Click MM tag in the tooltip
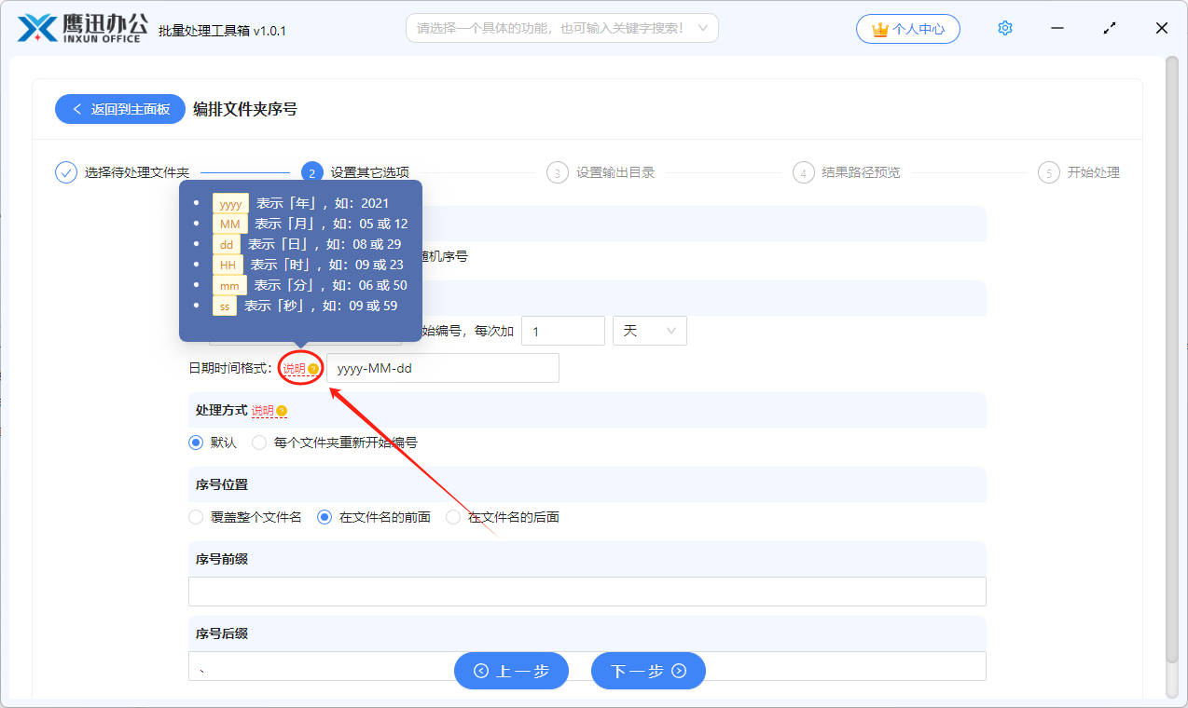Image resolution: width=1188 pixels, height=708 pixels. 229,224
